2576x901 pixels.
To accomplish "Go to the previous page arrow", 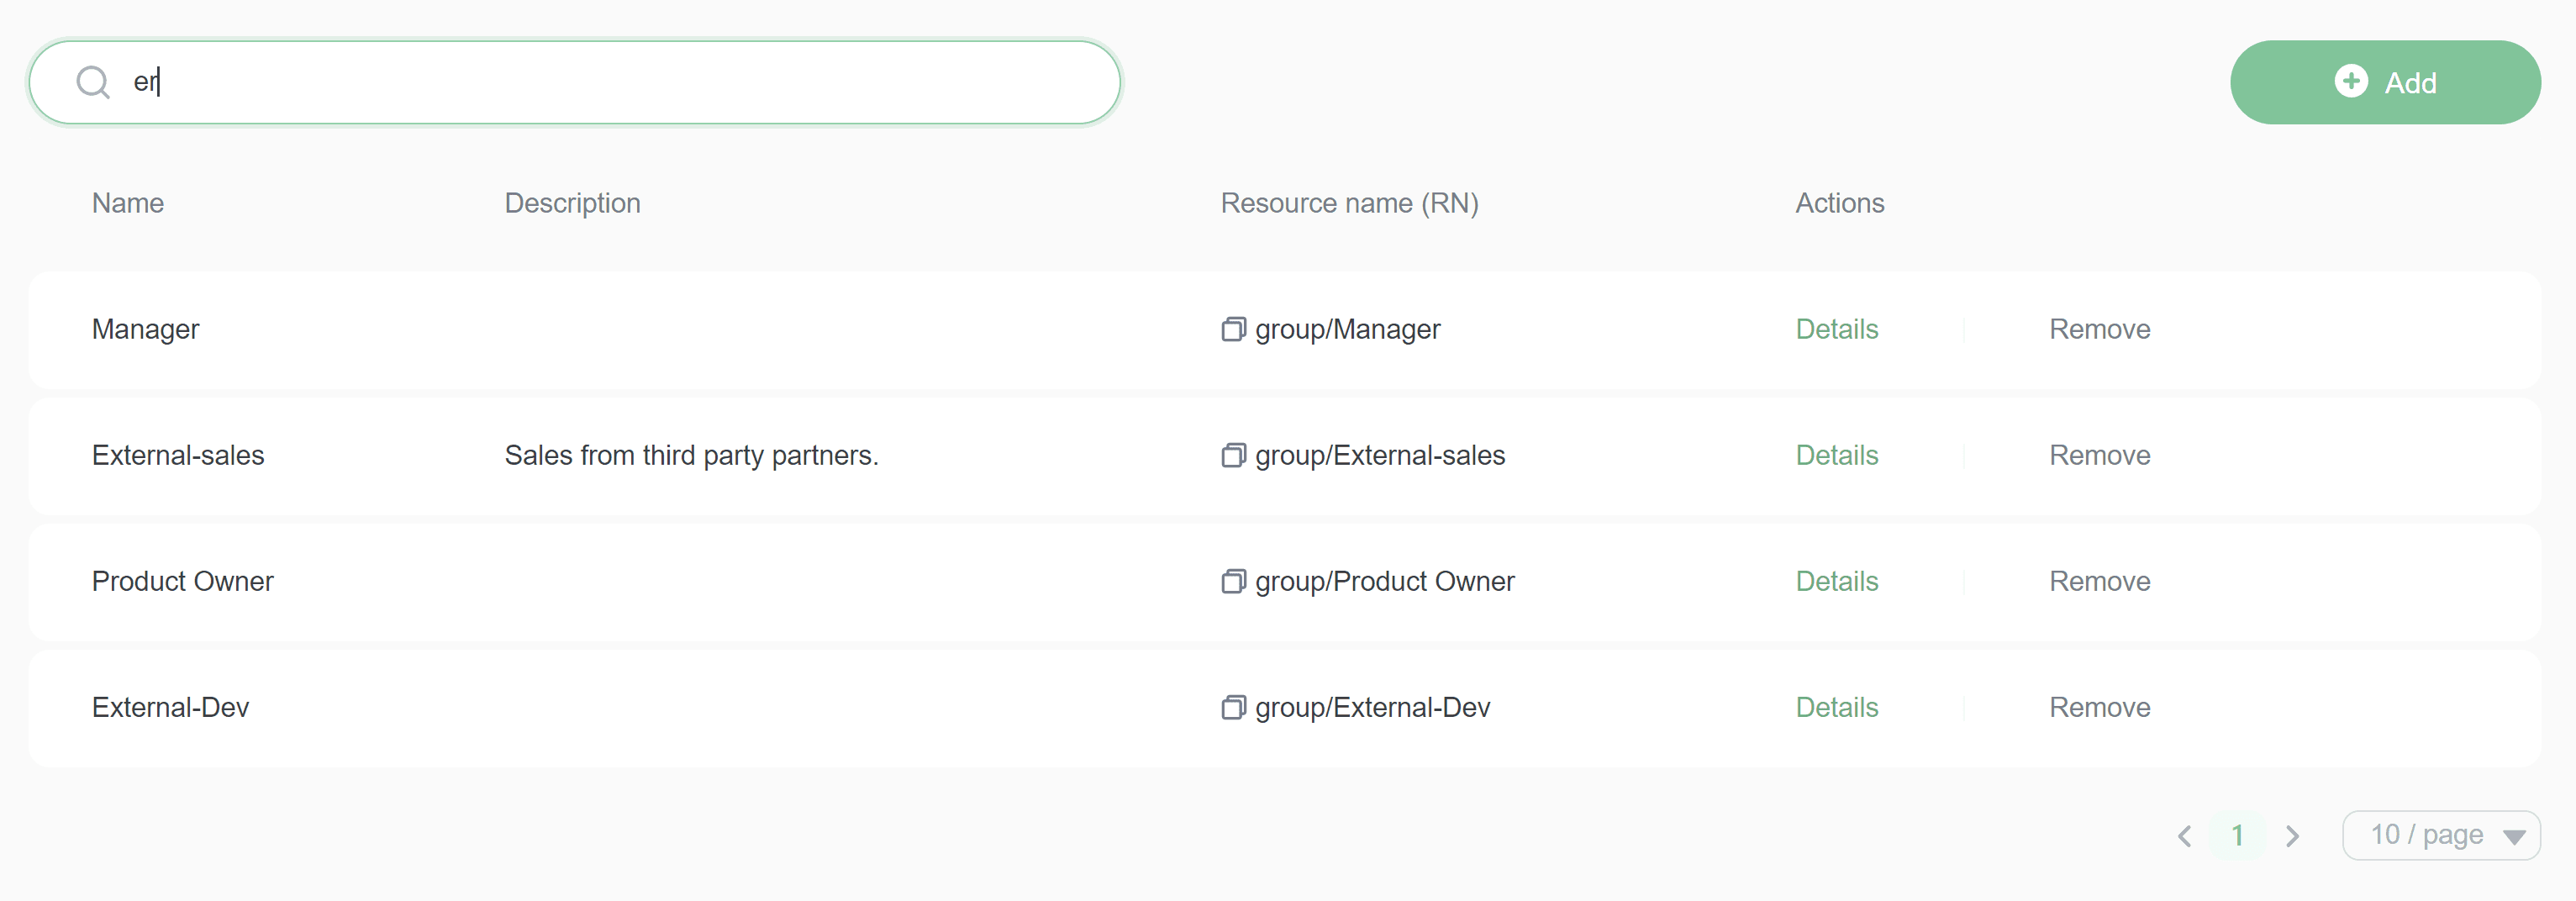I will (2185, 835).
